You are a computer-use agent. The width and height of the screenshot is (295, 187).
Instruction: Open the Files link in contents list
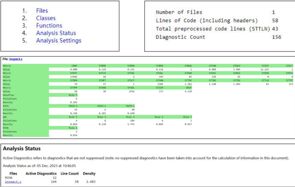click(x=42, y=11)
